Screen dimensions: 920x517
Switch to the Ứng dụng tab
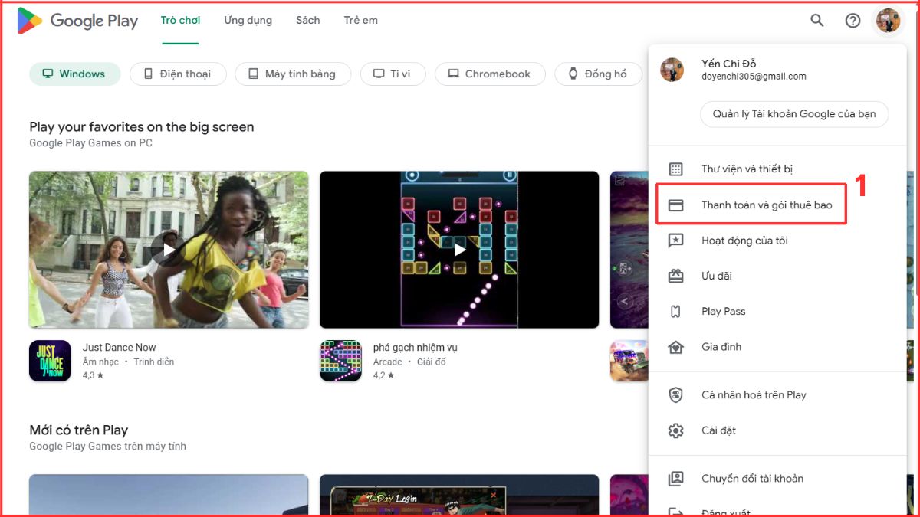248,21
